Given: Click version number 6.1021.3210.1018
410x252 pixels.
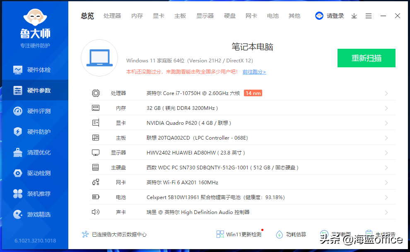Looking at the screenshot, I should pyautogui.click(x=35, y=240).
